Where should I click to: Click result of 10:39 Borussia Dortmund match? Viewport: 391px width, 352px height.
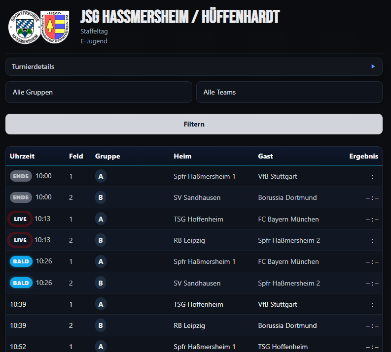pos(372,326)
